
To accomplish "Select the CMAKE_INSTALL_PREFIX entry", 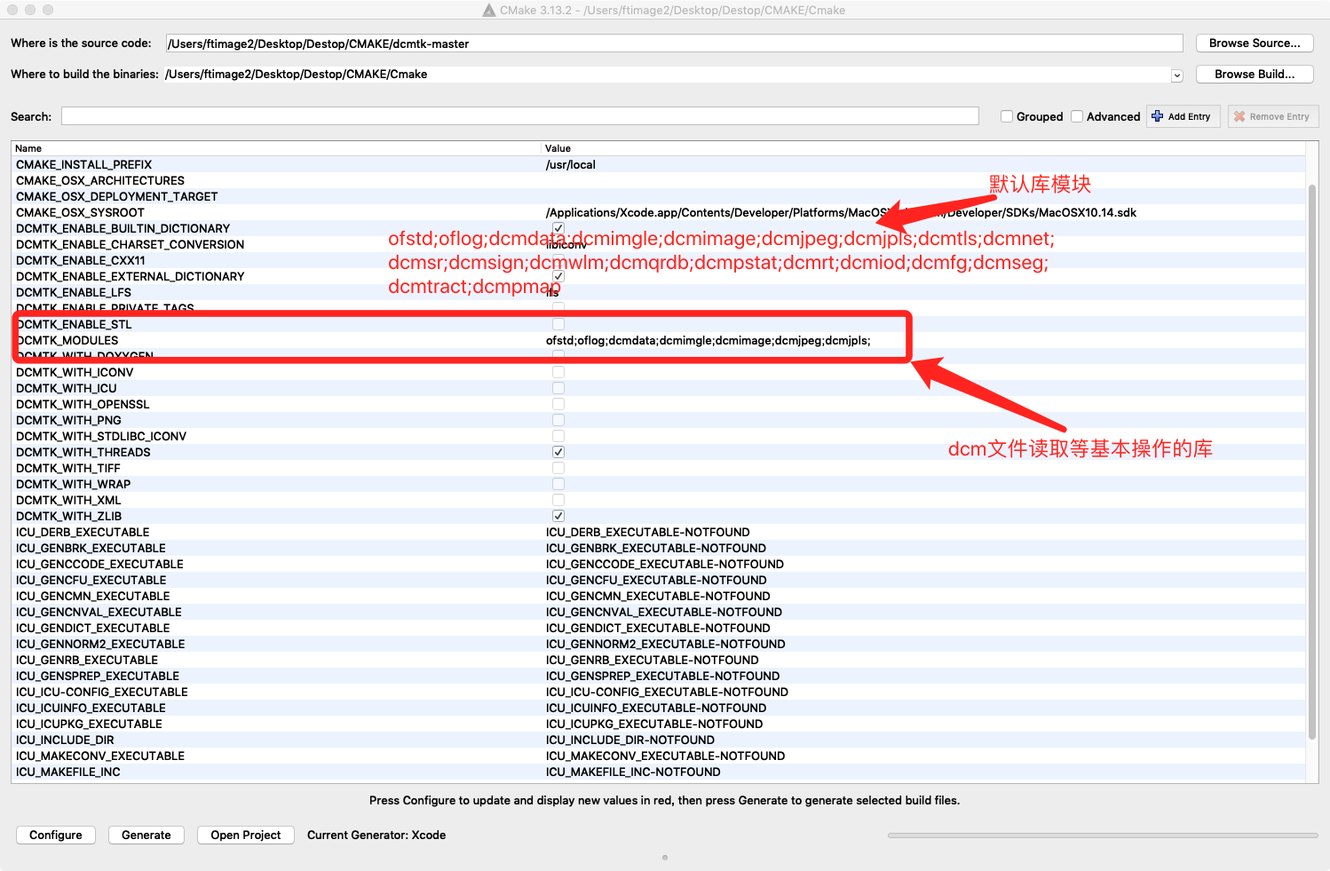I will pyautogui.click(x=83, y=164).
